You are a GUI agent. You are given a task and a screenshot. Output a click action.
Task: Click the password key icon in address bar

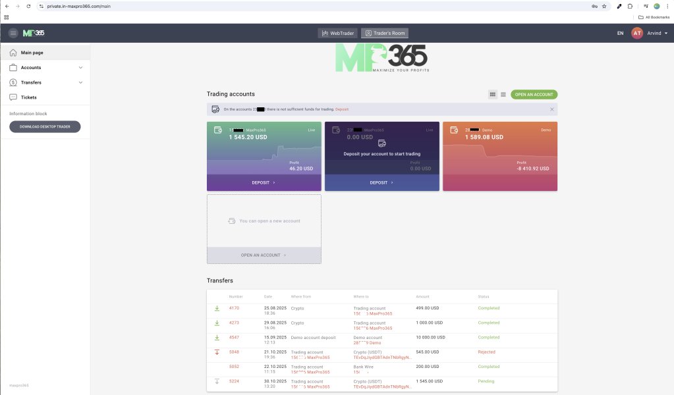click(594, 7)
